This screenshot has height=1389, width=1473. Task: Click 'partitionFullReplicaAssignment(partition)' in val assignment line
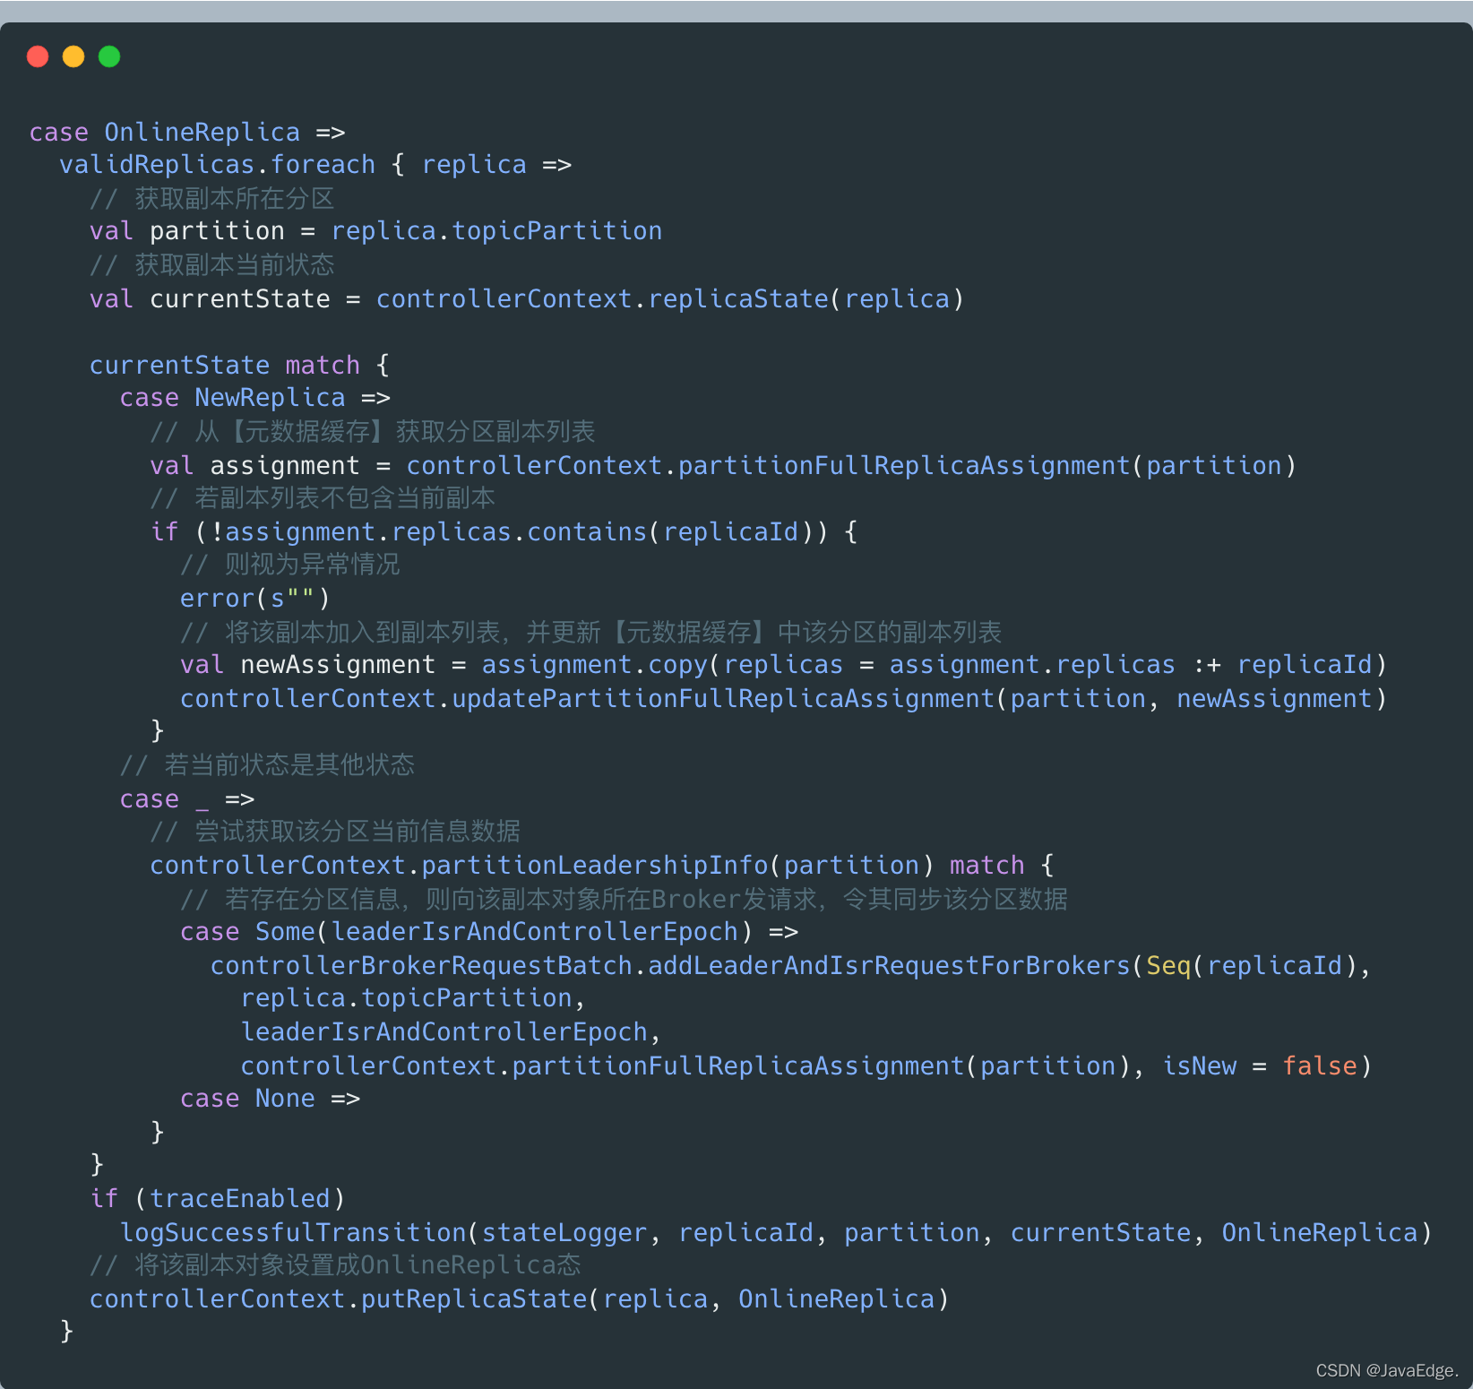[x=987, y=466]
